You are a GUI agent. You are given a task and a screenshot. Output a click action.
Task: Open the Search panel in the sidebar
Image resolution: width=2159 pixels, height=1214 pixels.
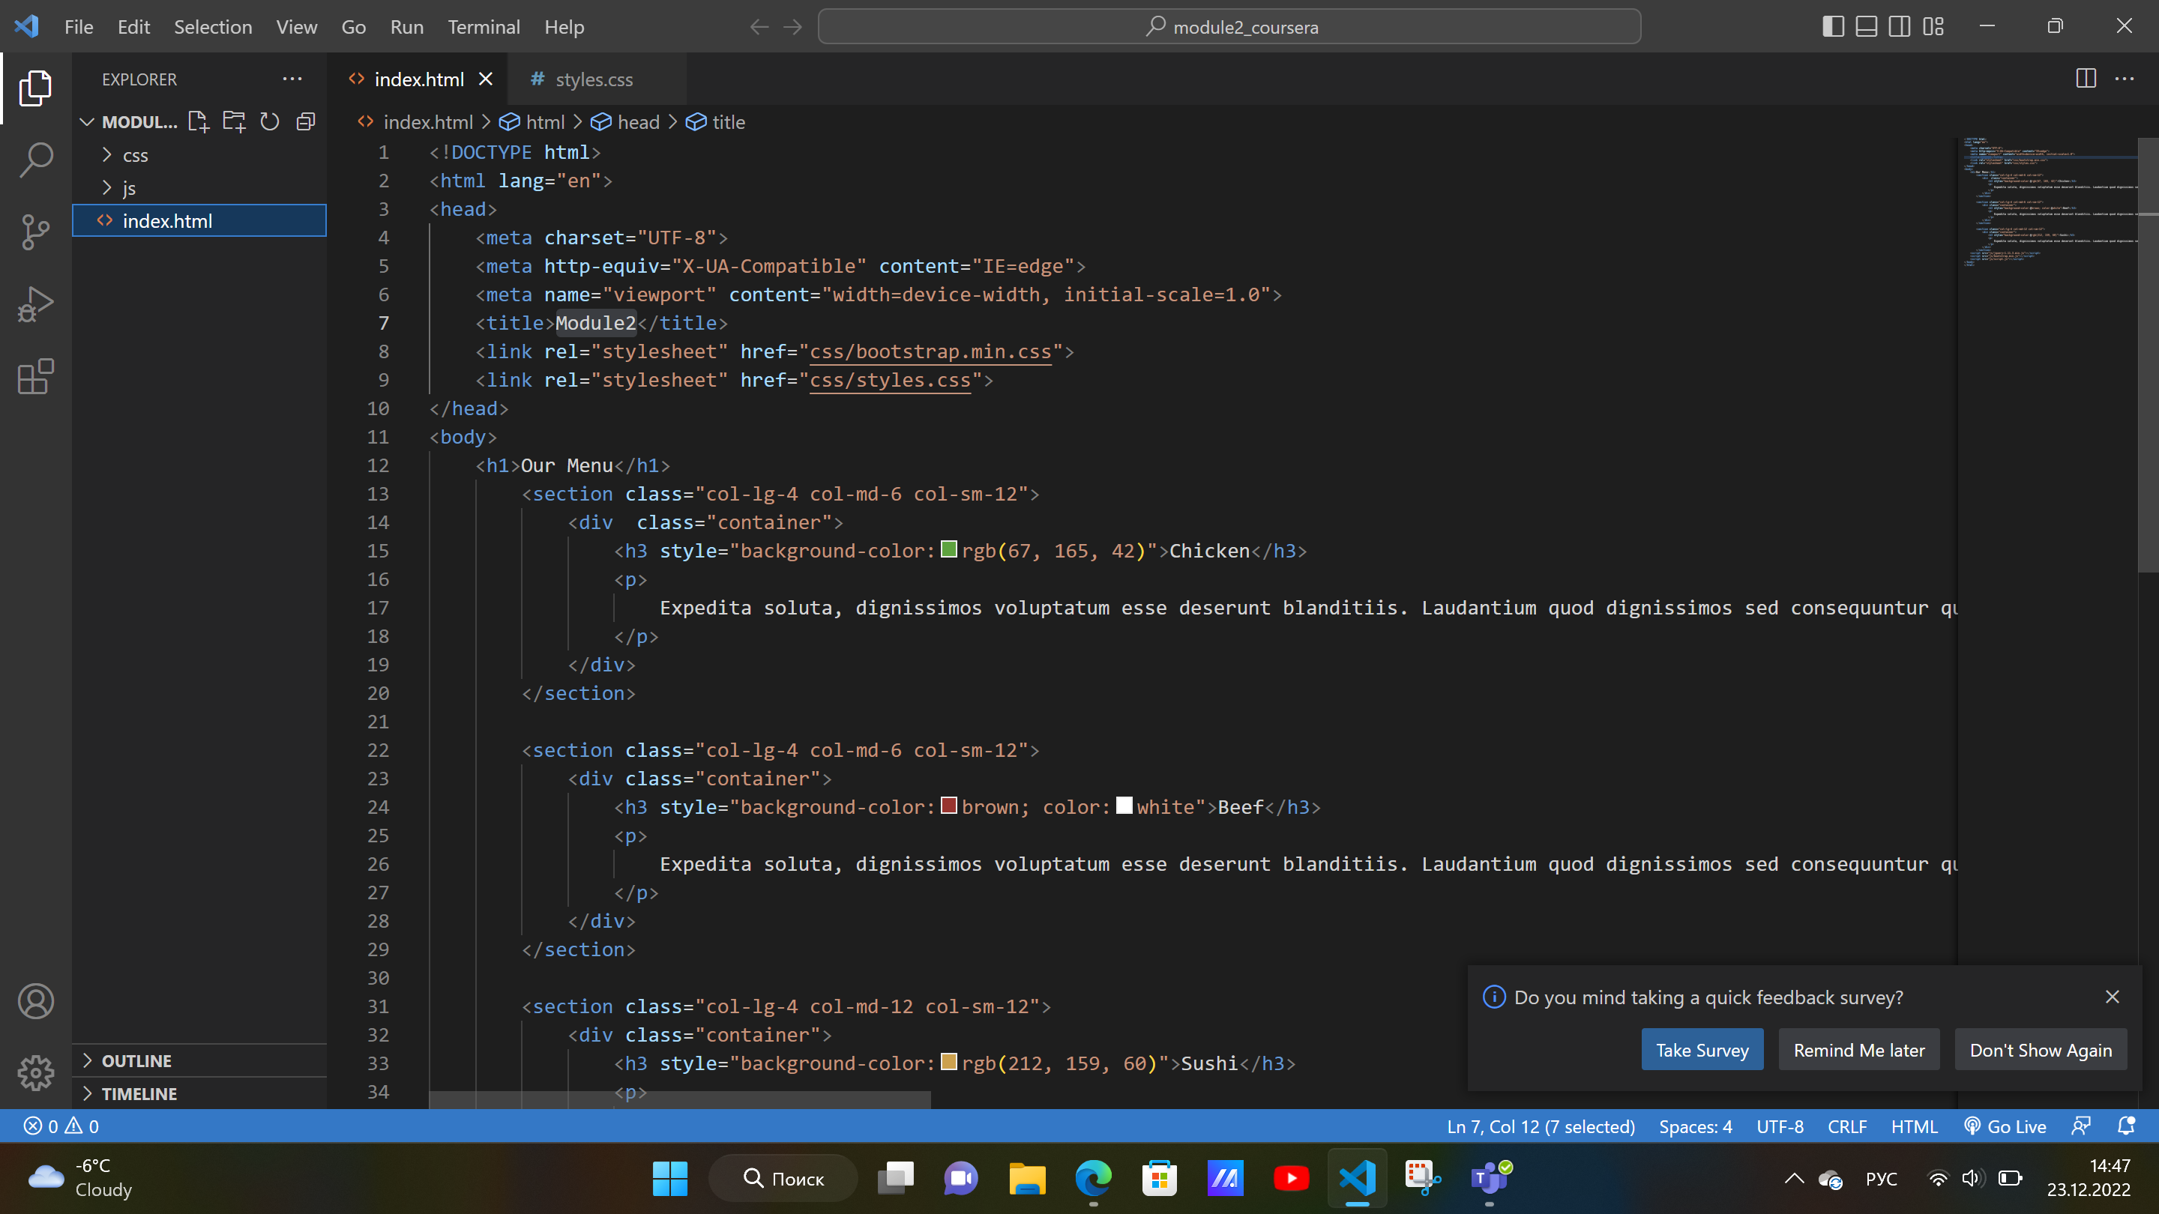36,159
